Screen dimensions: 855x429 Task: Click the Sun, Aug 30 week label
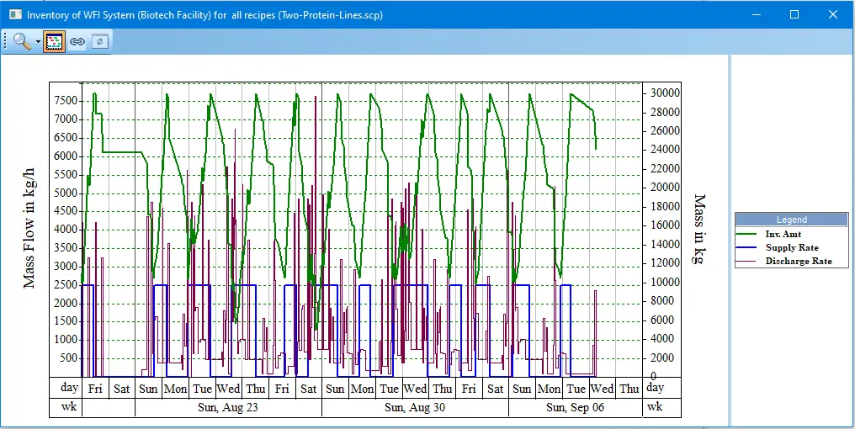[414, 407]
